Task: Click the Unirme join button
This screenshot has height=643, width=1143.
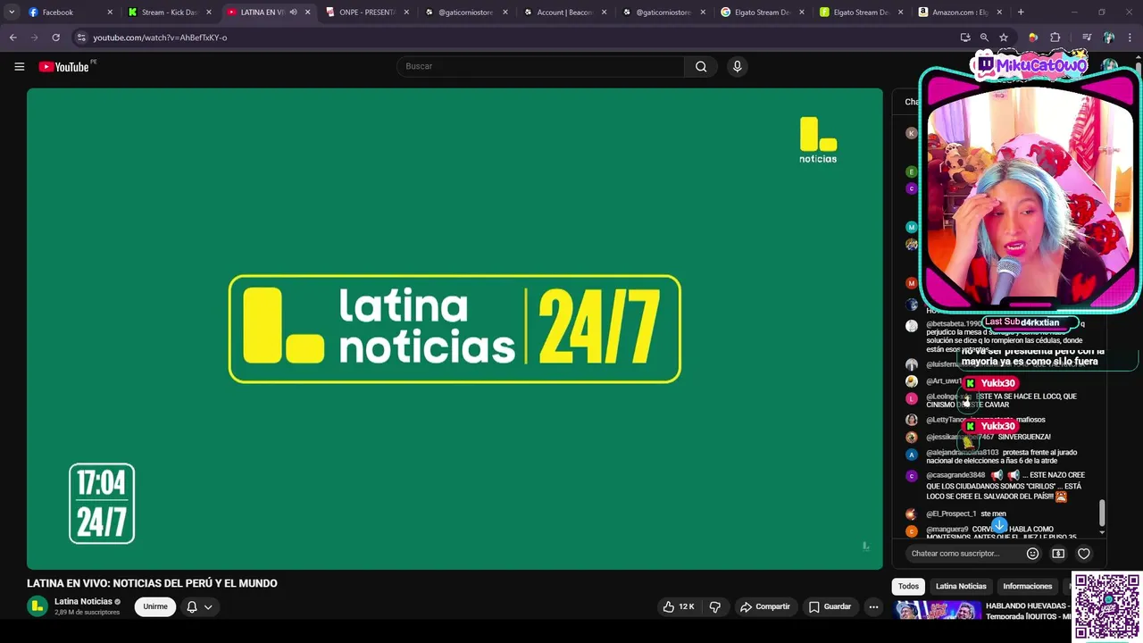Action: [155, 606]
